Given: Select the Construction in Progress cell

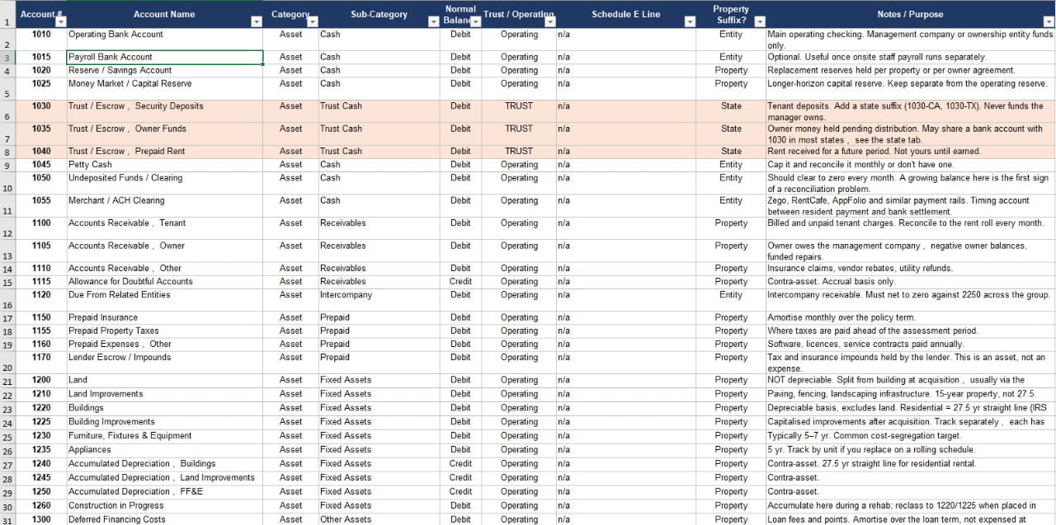Looking at the screenshot, I should point(165,506).
